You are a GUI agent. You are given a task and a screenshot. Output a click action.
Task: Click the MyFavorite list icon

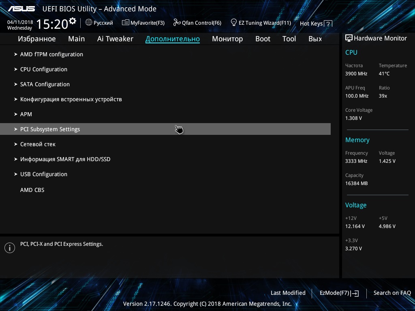(126, 23)
